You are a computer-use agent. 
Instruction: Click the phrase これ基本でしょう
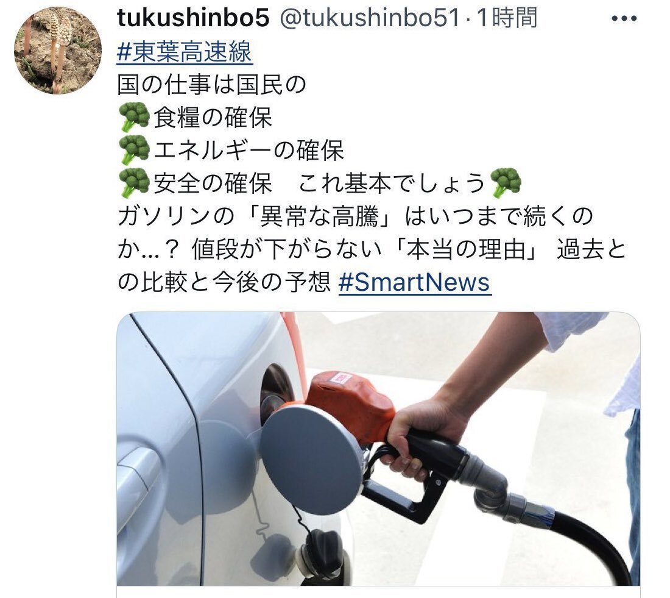click(392, 183)
